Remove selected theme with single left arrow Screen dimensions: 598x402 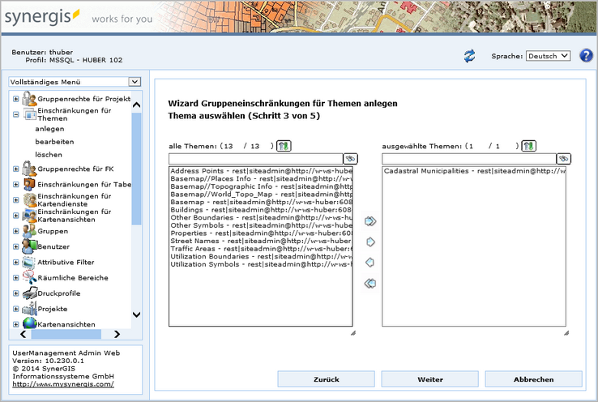point(370,263)
